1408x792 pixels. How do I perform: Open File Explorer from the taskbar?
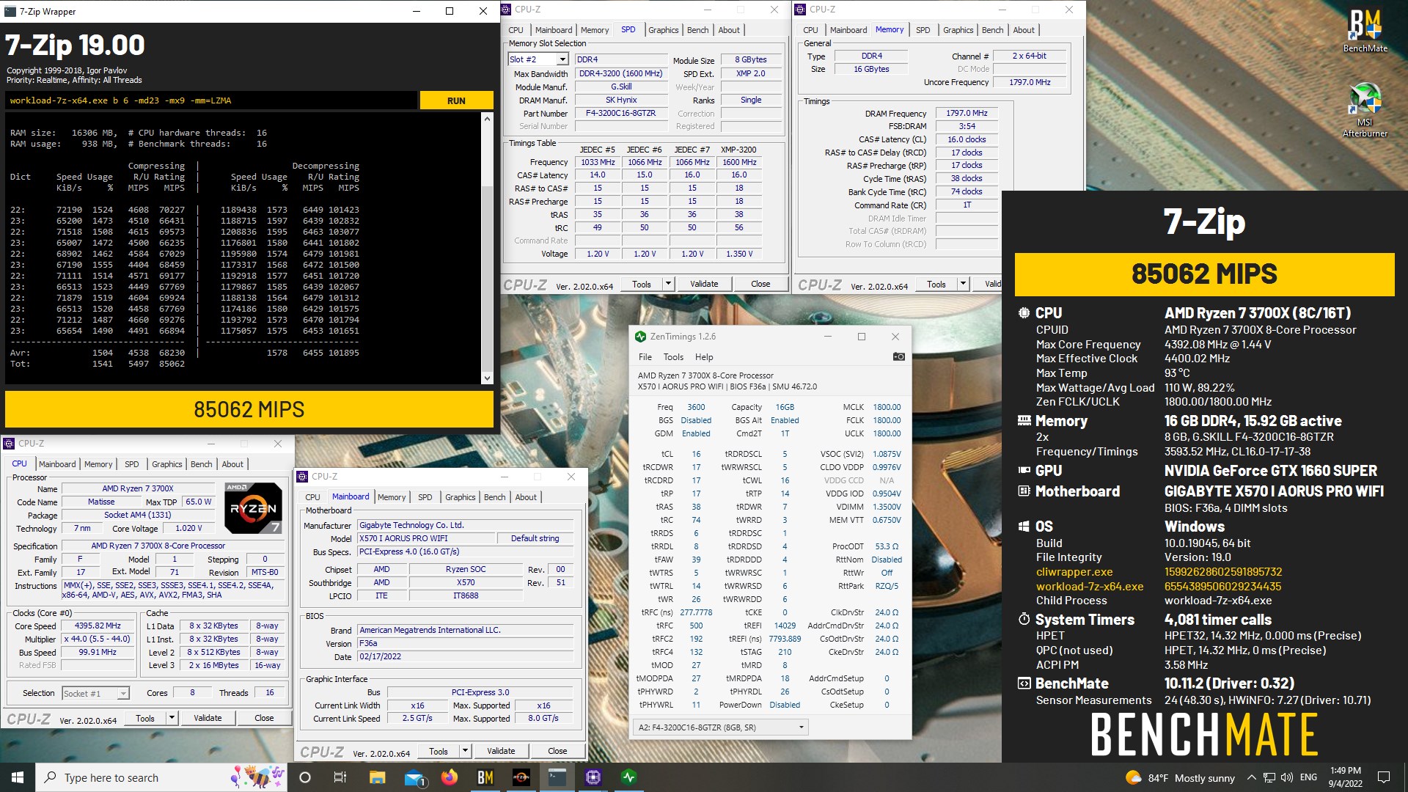[377, 777]
